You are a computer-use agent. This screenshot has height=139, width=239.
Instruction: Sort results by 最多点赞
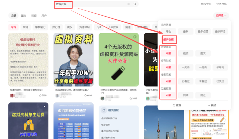(203, 32)
